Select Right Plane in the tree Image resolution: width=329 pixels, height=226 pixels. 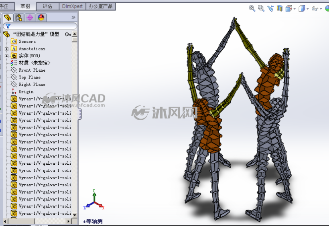[32, 85]
